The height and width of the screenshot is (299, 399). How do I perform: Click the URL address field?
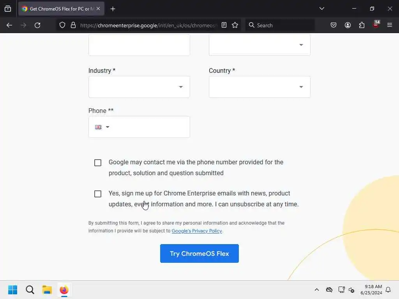coord(149,25)
